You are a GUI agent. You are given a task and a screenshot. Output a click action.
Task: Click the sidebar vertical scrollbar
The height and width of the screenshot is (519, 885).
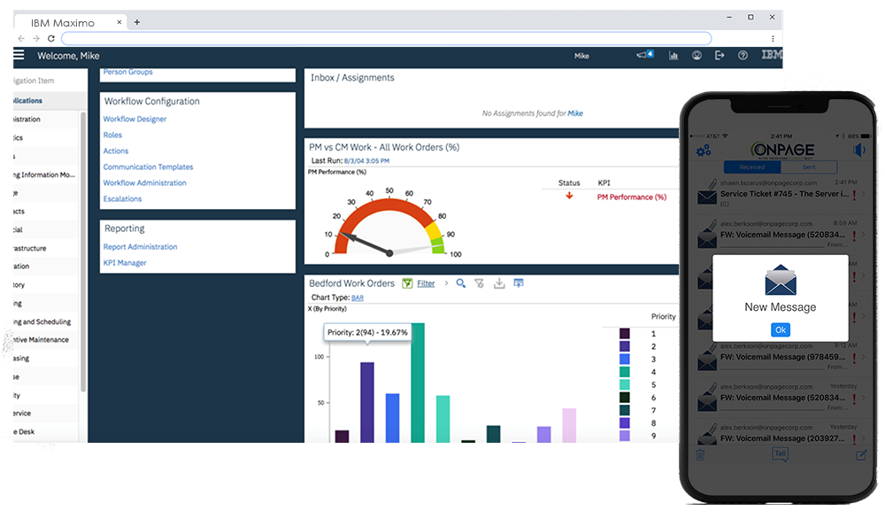[83, 252]
